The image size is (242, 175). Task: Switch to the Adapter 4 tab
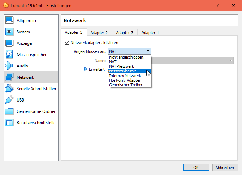point(150,33)
